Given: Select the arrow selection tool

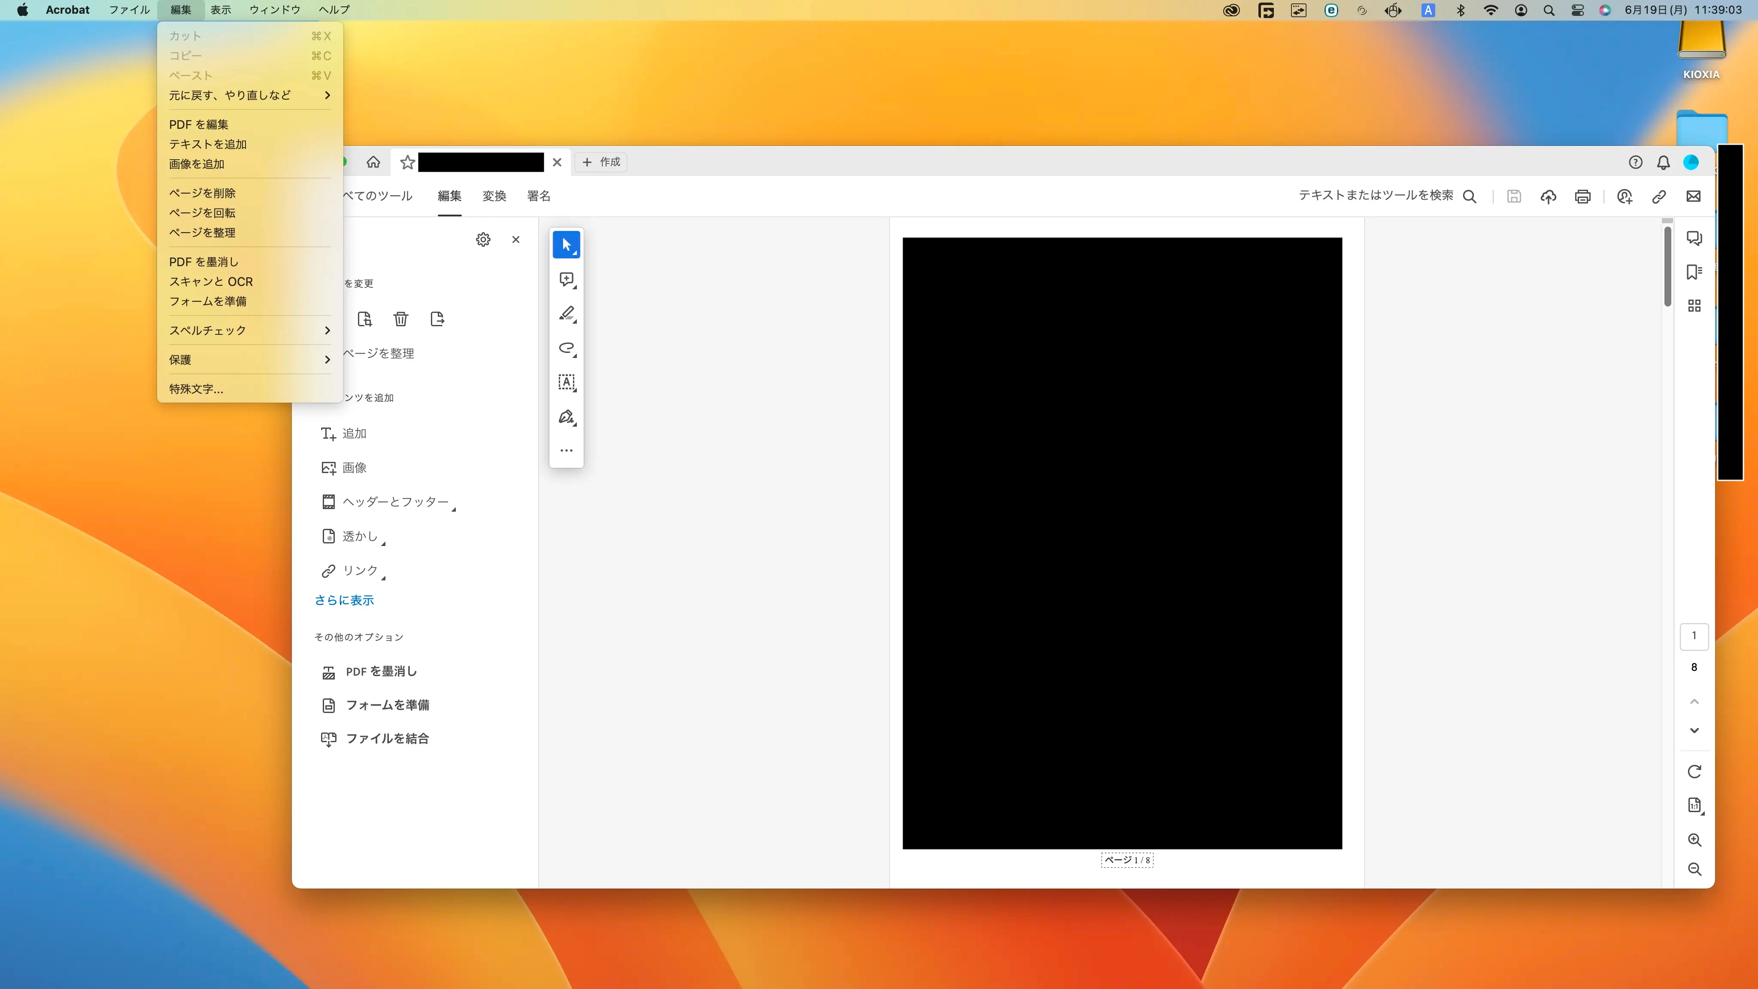Looking at the screenshot, I should pyautogui.click(x=566, y=244).
